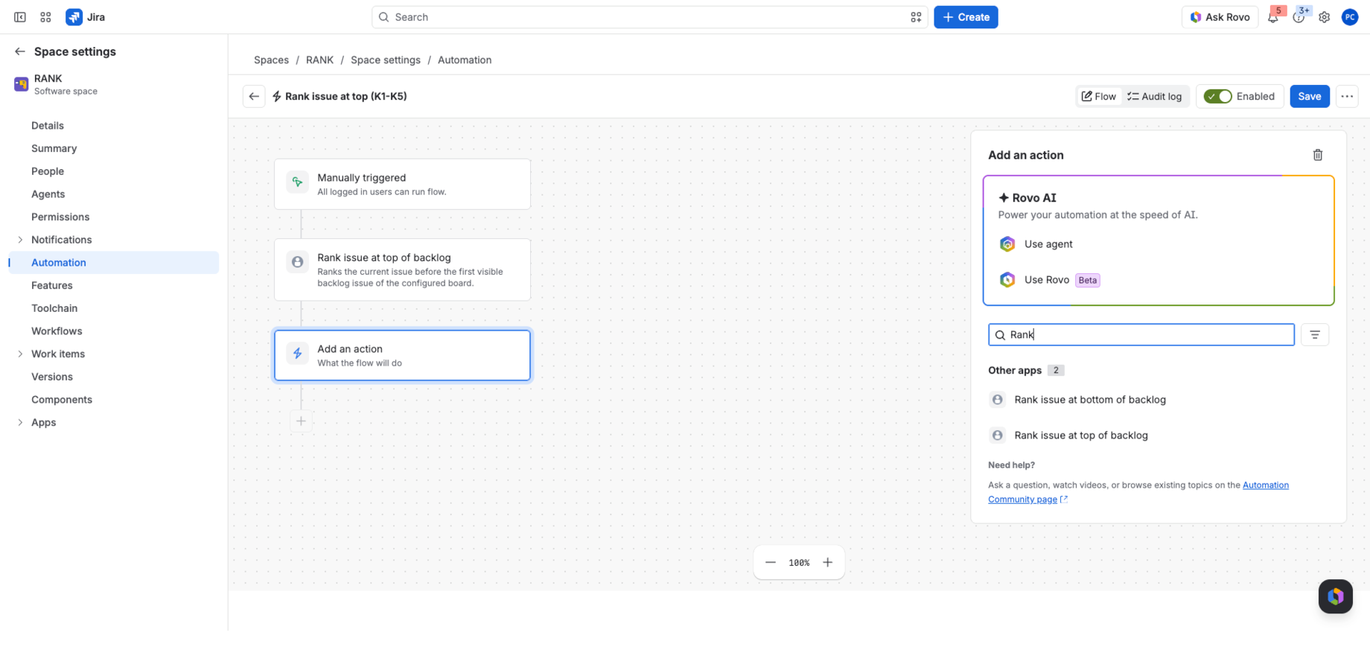The image size is (1370, 670).
Task: Select Rank issue at top of backlog action
Action: point(1158,435)
